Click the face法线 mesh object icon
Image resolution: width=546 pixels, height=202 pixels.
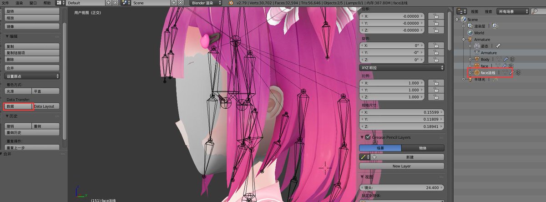(477, 72)
